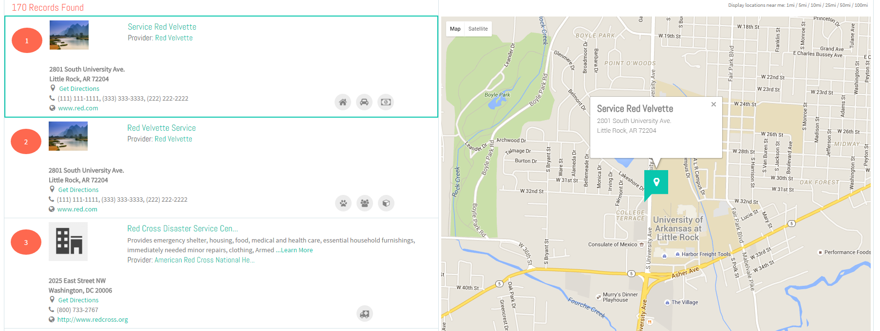Click 'University of Arkansas at Little Rock' map label
The width and height of the screenshot is (880, 331).
678,228
